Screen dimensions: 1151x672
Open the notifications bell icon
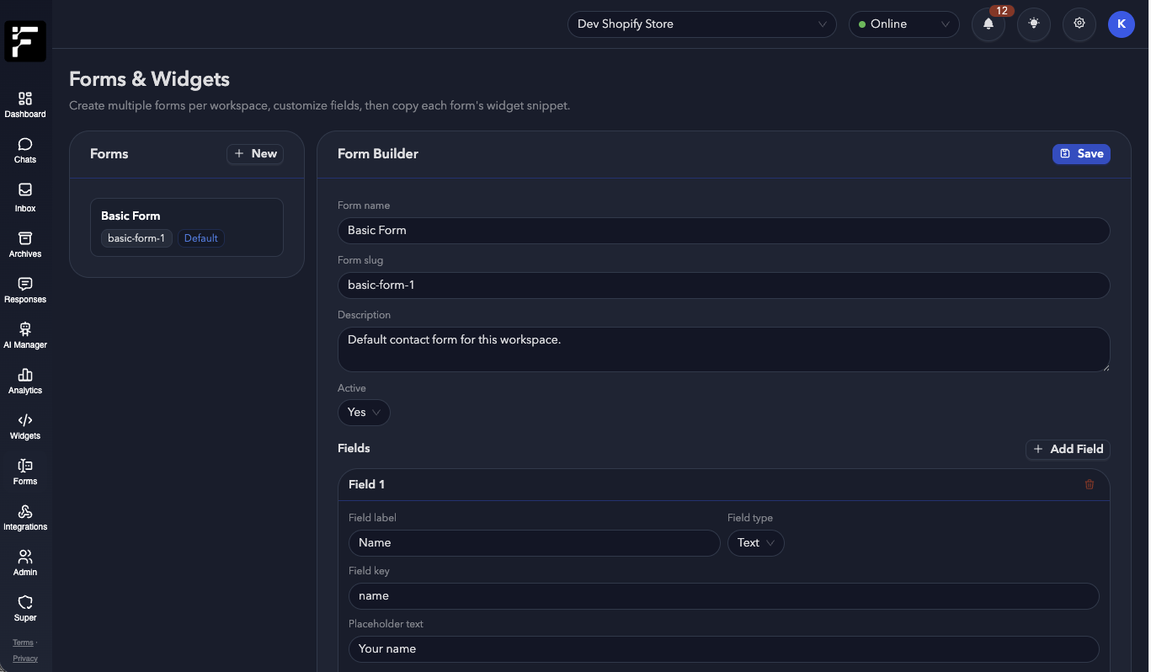tap(988, 24)
